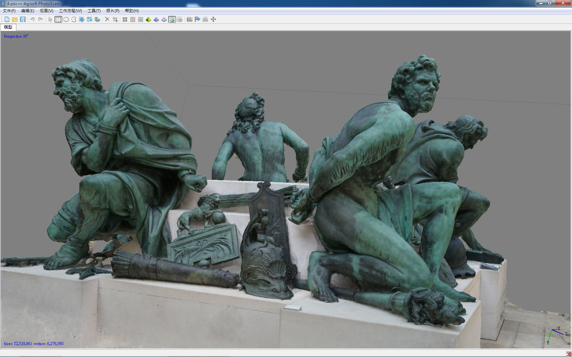The width and height of the screenshot is (572, 357).
Task: Delete selection with the X icon
Action: [x=107, y=19]
